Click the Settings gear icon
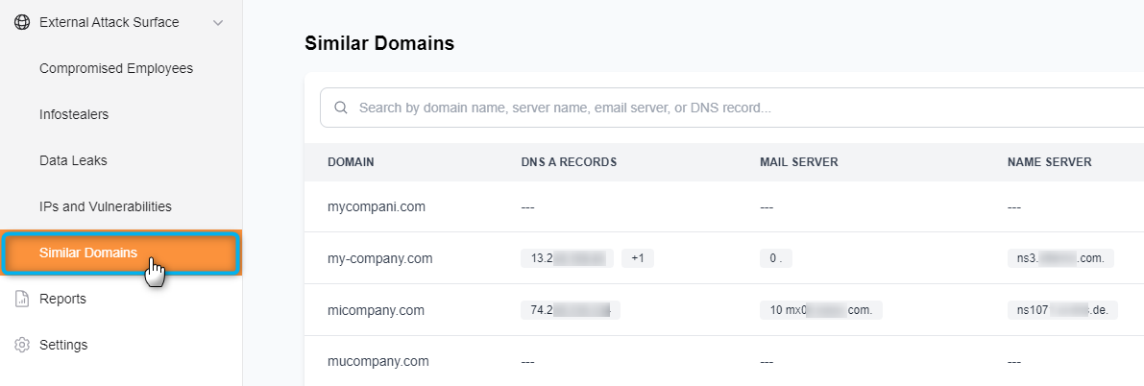The width and height of the screenshot is (1144, 386). (22, 345)
